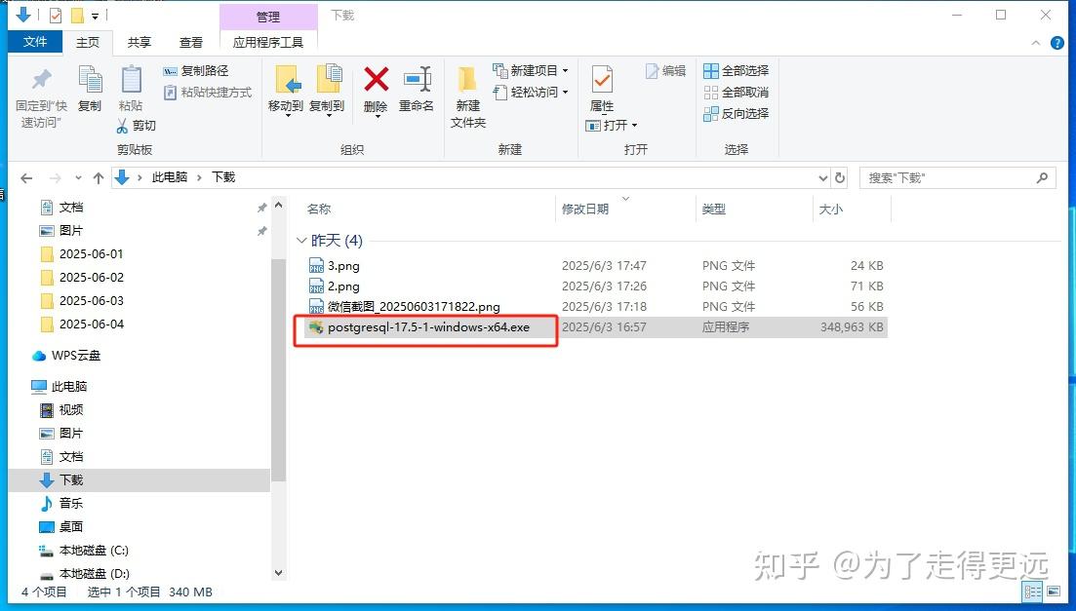1076x611 pixels.
Task: Open the 应用程序工具 tab
Action: click(267, 43)
